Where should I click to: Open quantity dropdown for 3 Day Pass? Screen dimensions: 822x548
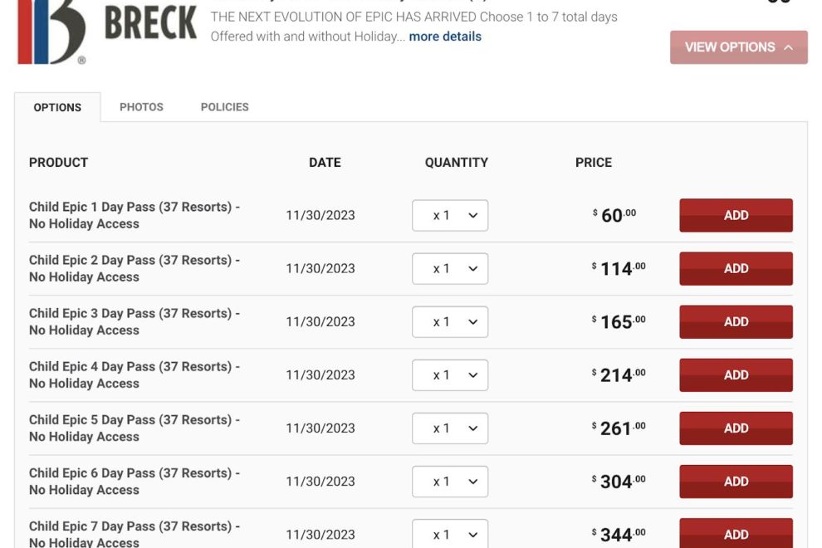(450, 322)
